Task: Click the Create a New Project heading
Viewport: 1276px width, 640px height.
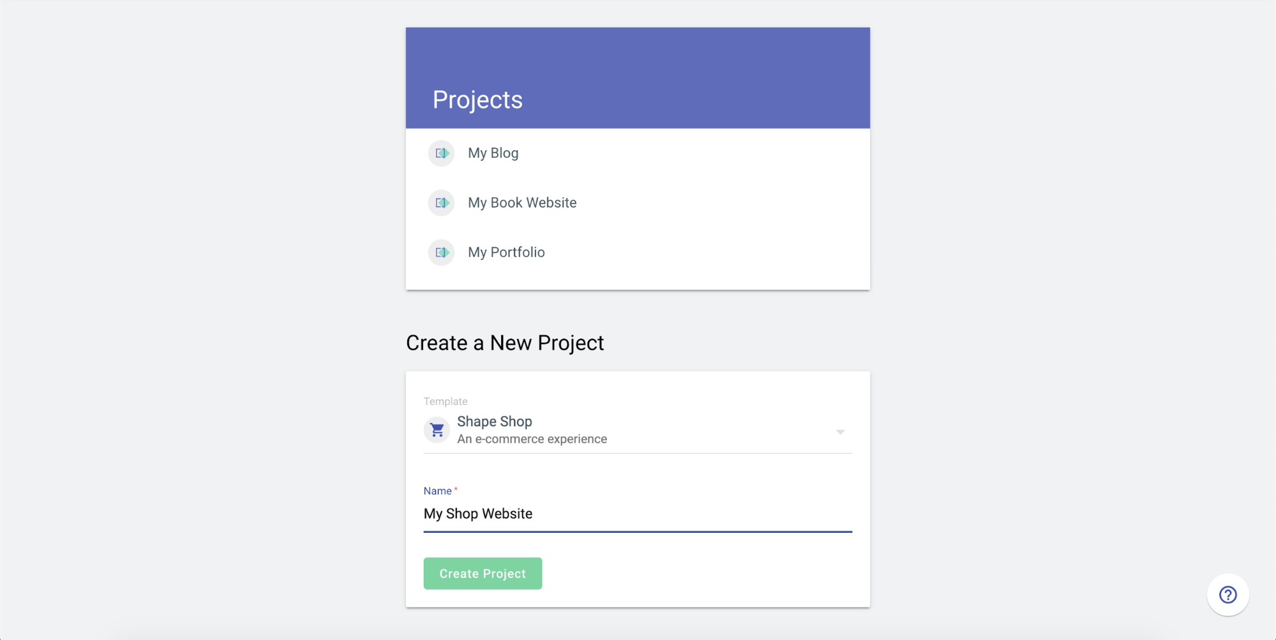Action: pos(505,343)
